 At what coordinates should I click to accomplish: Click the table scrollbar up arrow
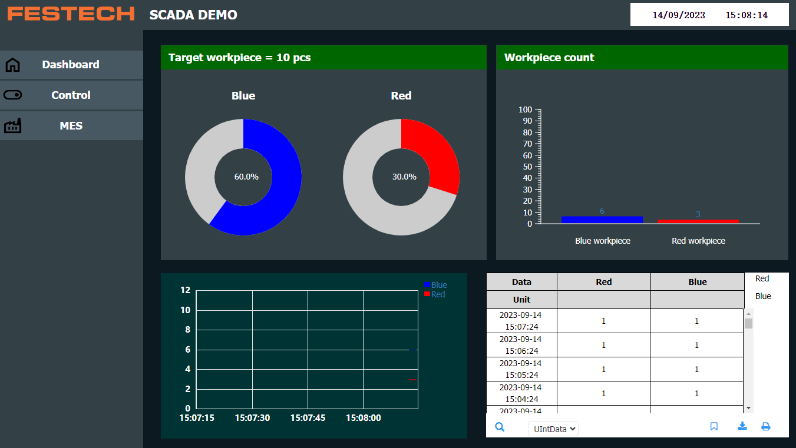pyautogui.click(x=749, y=314)
